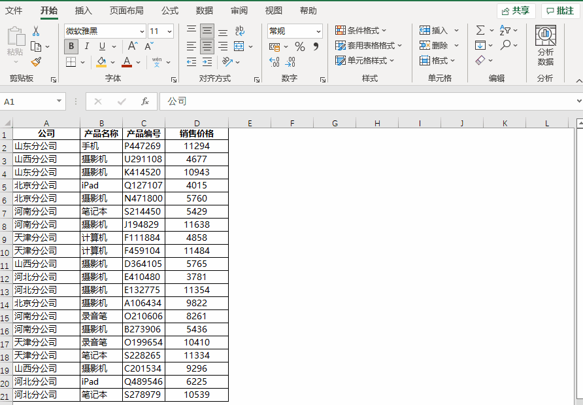Switch to the 页面布局 tab
Image resolution: width=583 pixels, height=405 pixels.
tap(127, 10)
